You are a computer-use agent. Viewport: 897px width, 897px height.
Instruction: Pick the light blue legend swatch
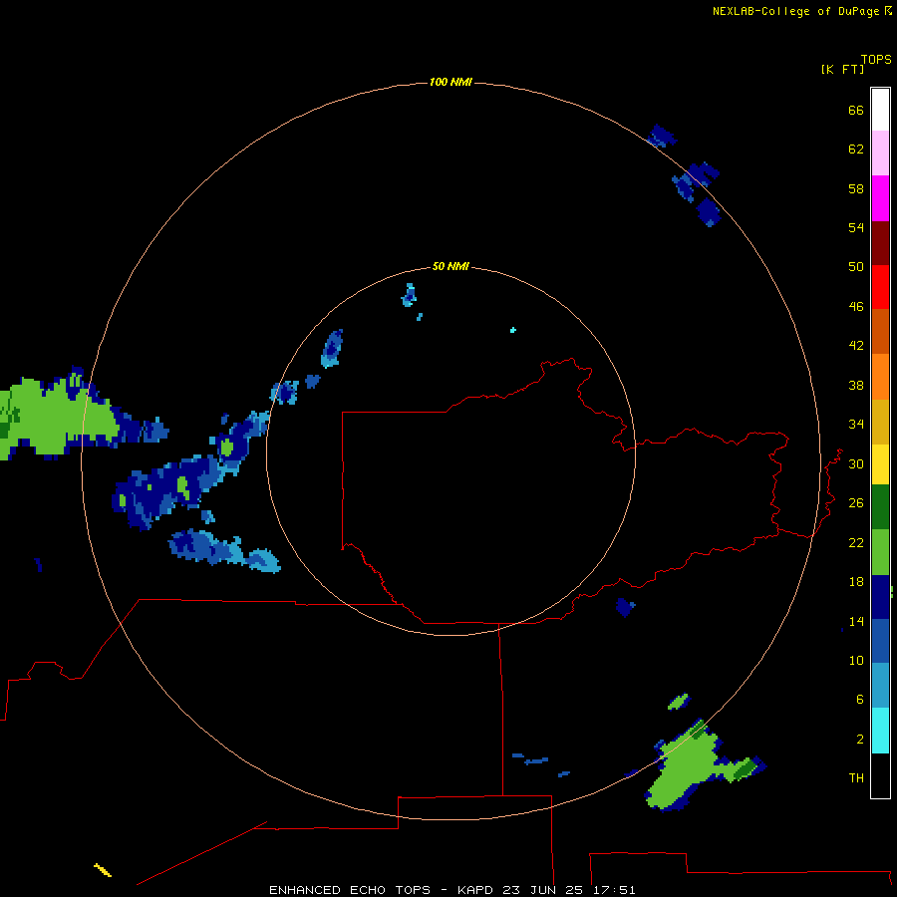point(880,686)
